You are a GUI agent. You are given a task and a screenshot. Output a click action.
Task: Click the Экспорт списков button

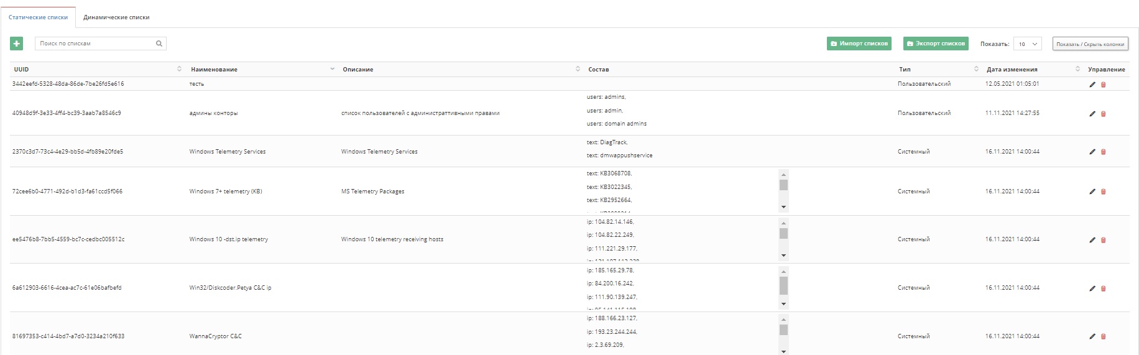tap(936, 44)
